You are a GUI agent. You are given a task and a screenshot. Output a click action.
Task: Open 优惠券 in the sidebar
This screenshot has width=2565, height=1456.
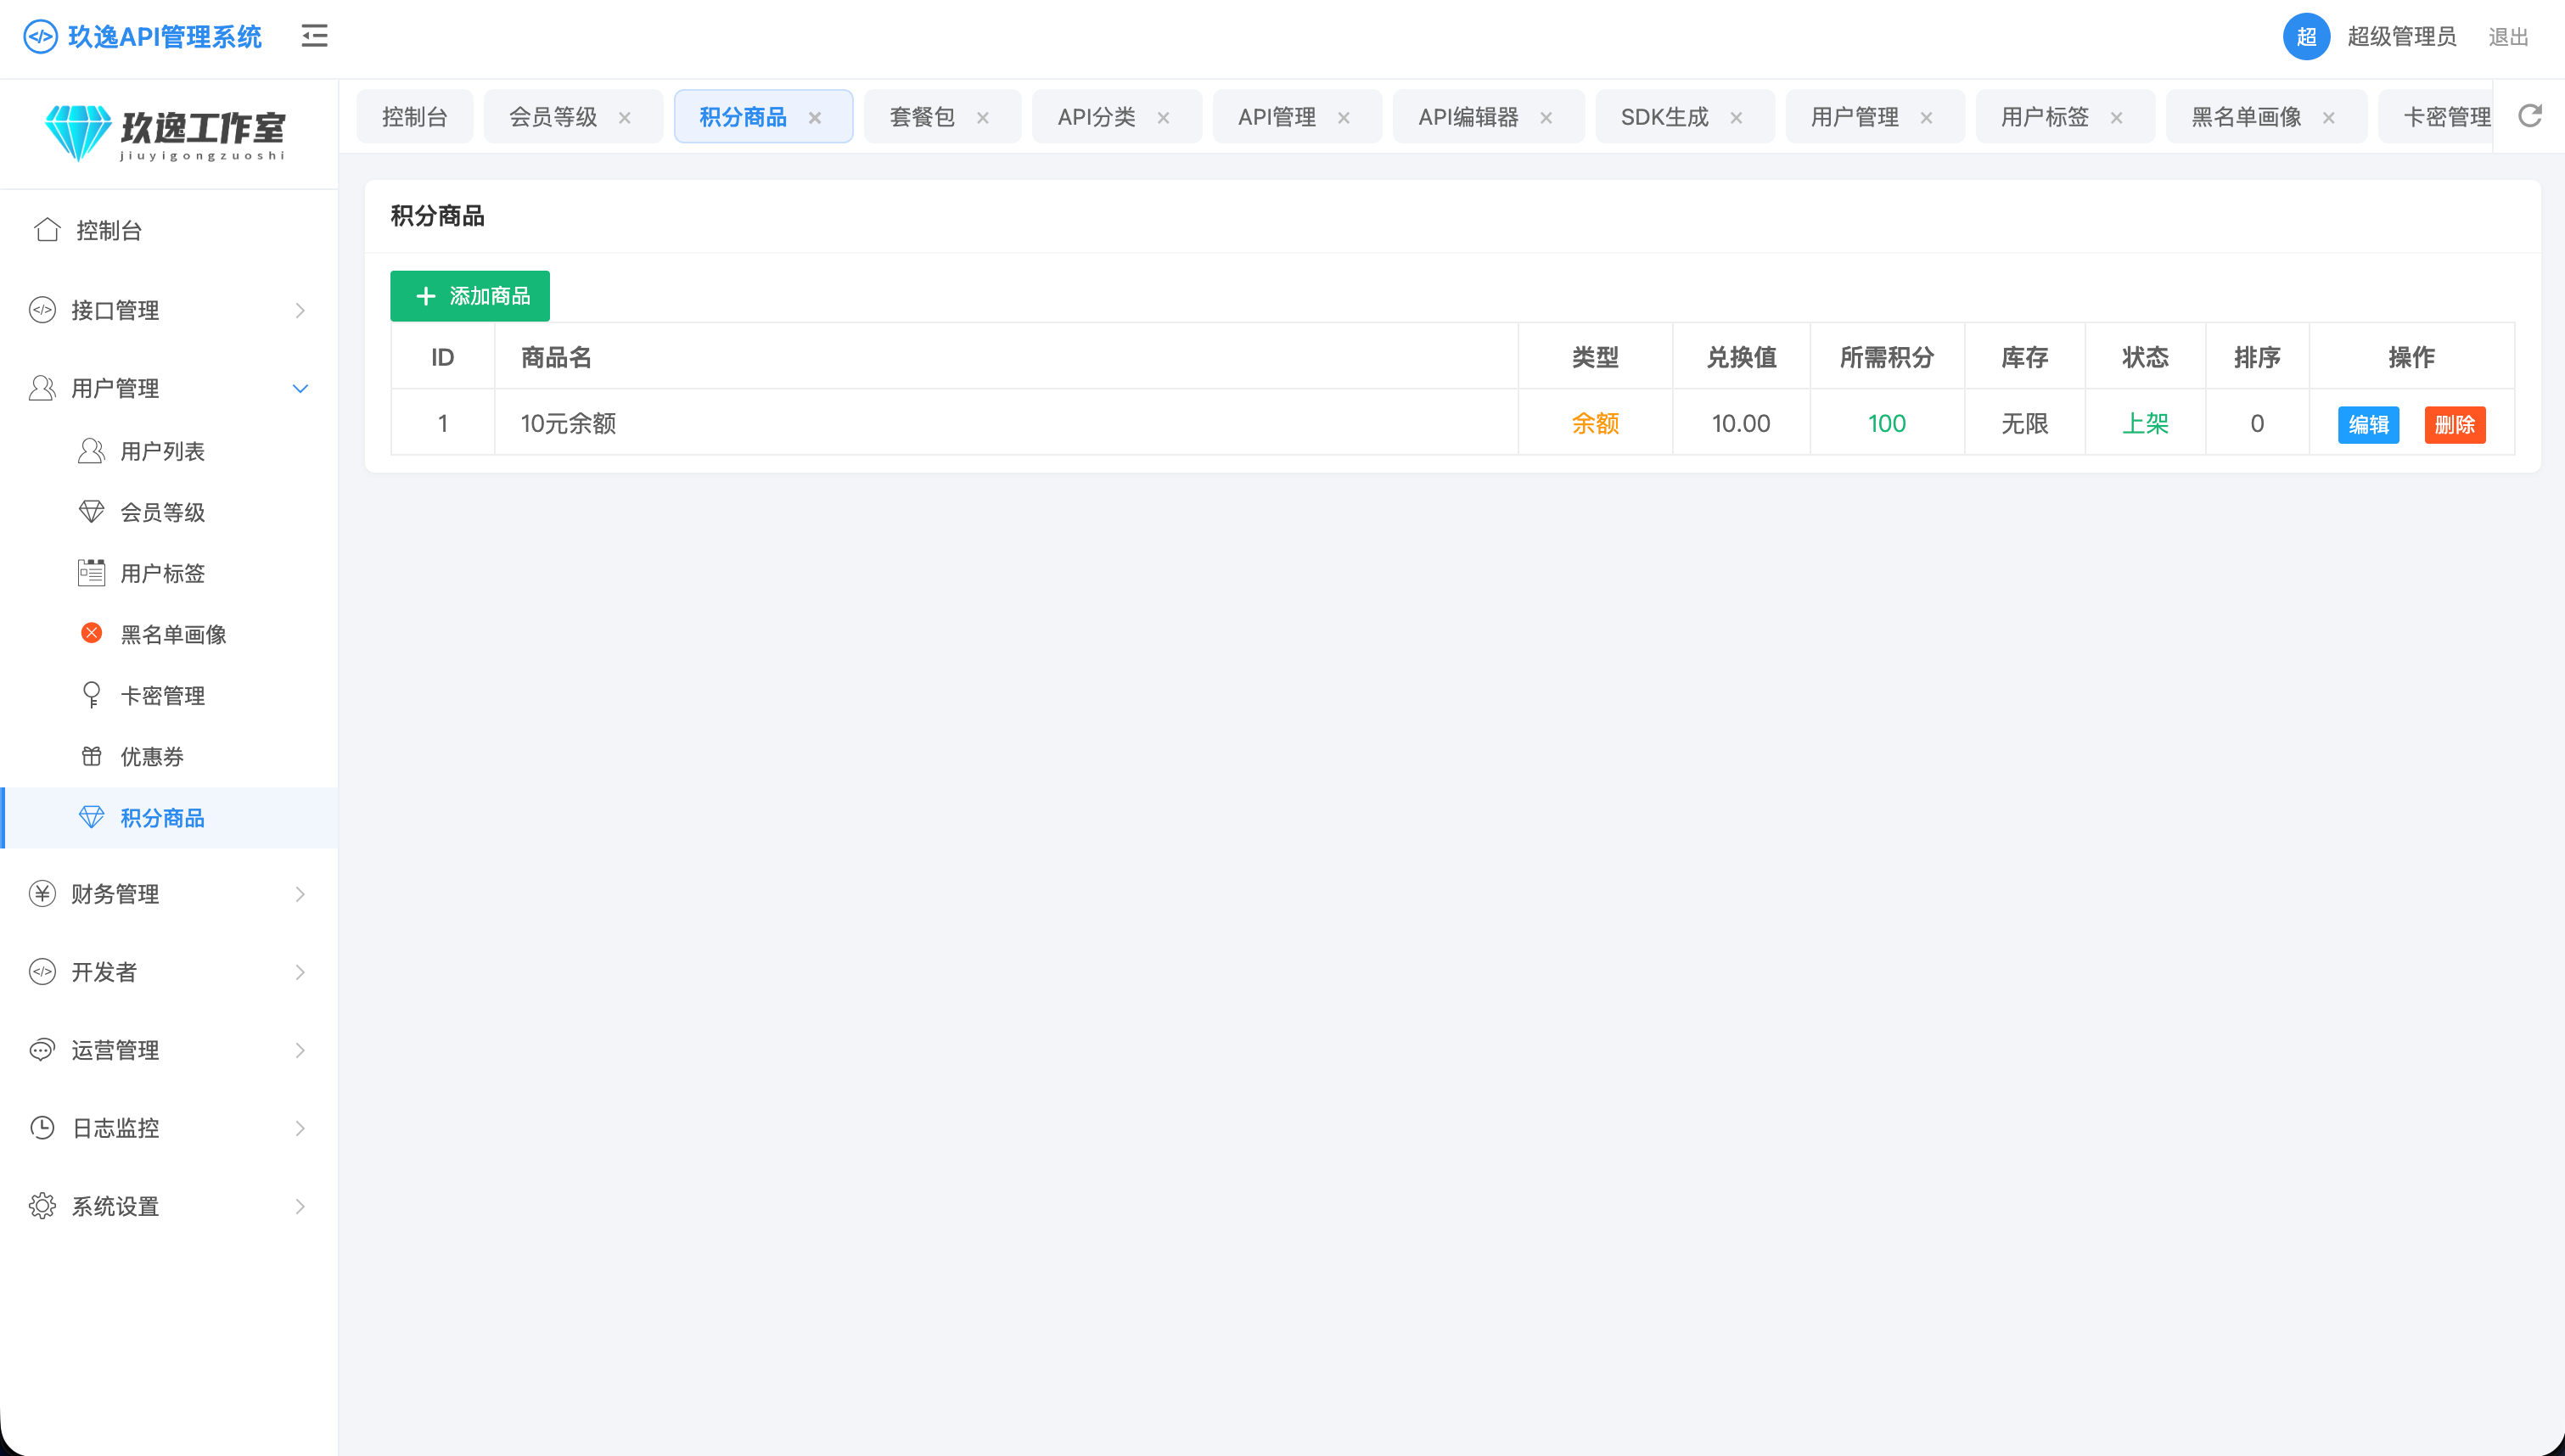[170, 756]
